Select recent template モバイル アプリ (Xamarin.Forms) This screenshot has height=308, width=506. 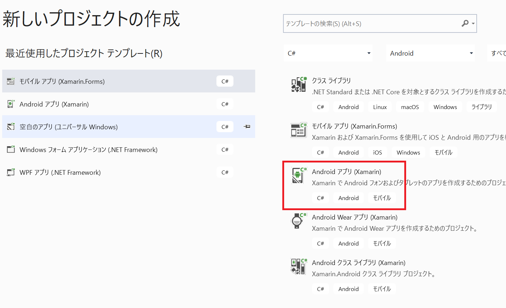click(128, 81)
